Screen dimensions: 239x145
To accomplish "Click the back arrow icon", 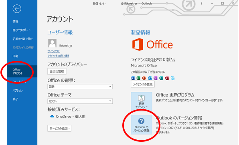I will pyautogui.click(x=17, y=9).
